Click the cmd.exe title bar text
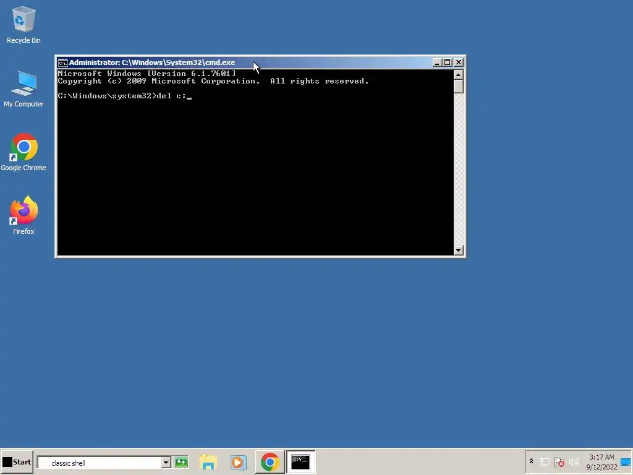Viewport: 633px width, 475px height. (152, 62)
